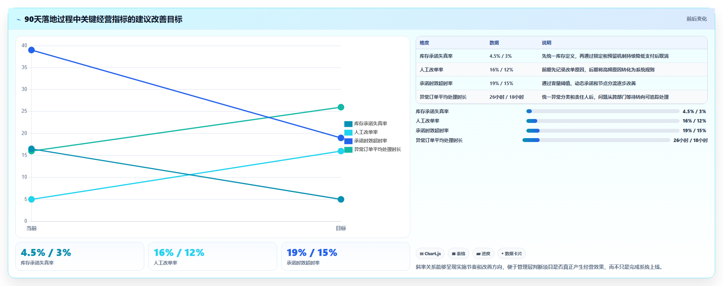Click the cyan 目标 data point at 16

click(341, 151)
